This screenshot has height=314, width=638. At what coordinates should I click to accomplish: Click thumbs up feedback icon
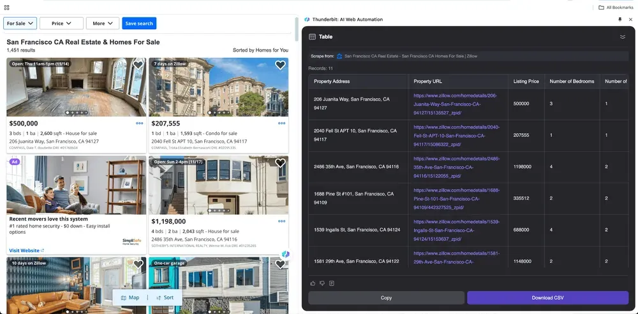313,283
